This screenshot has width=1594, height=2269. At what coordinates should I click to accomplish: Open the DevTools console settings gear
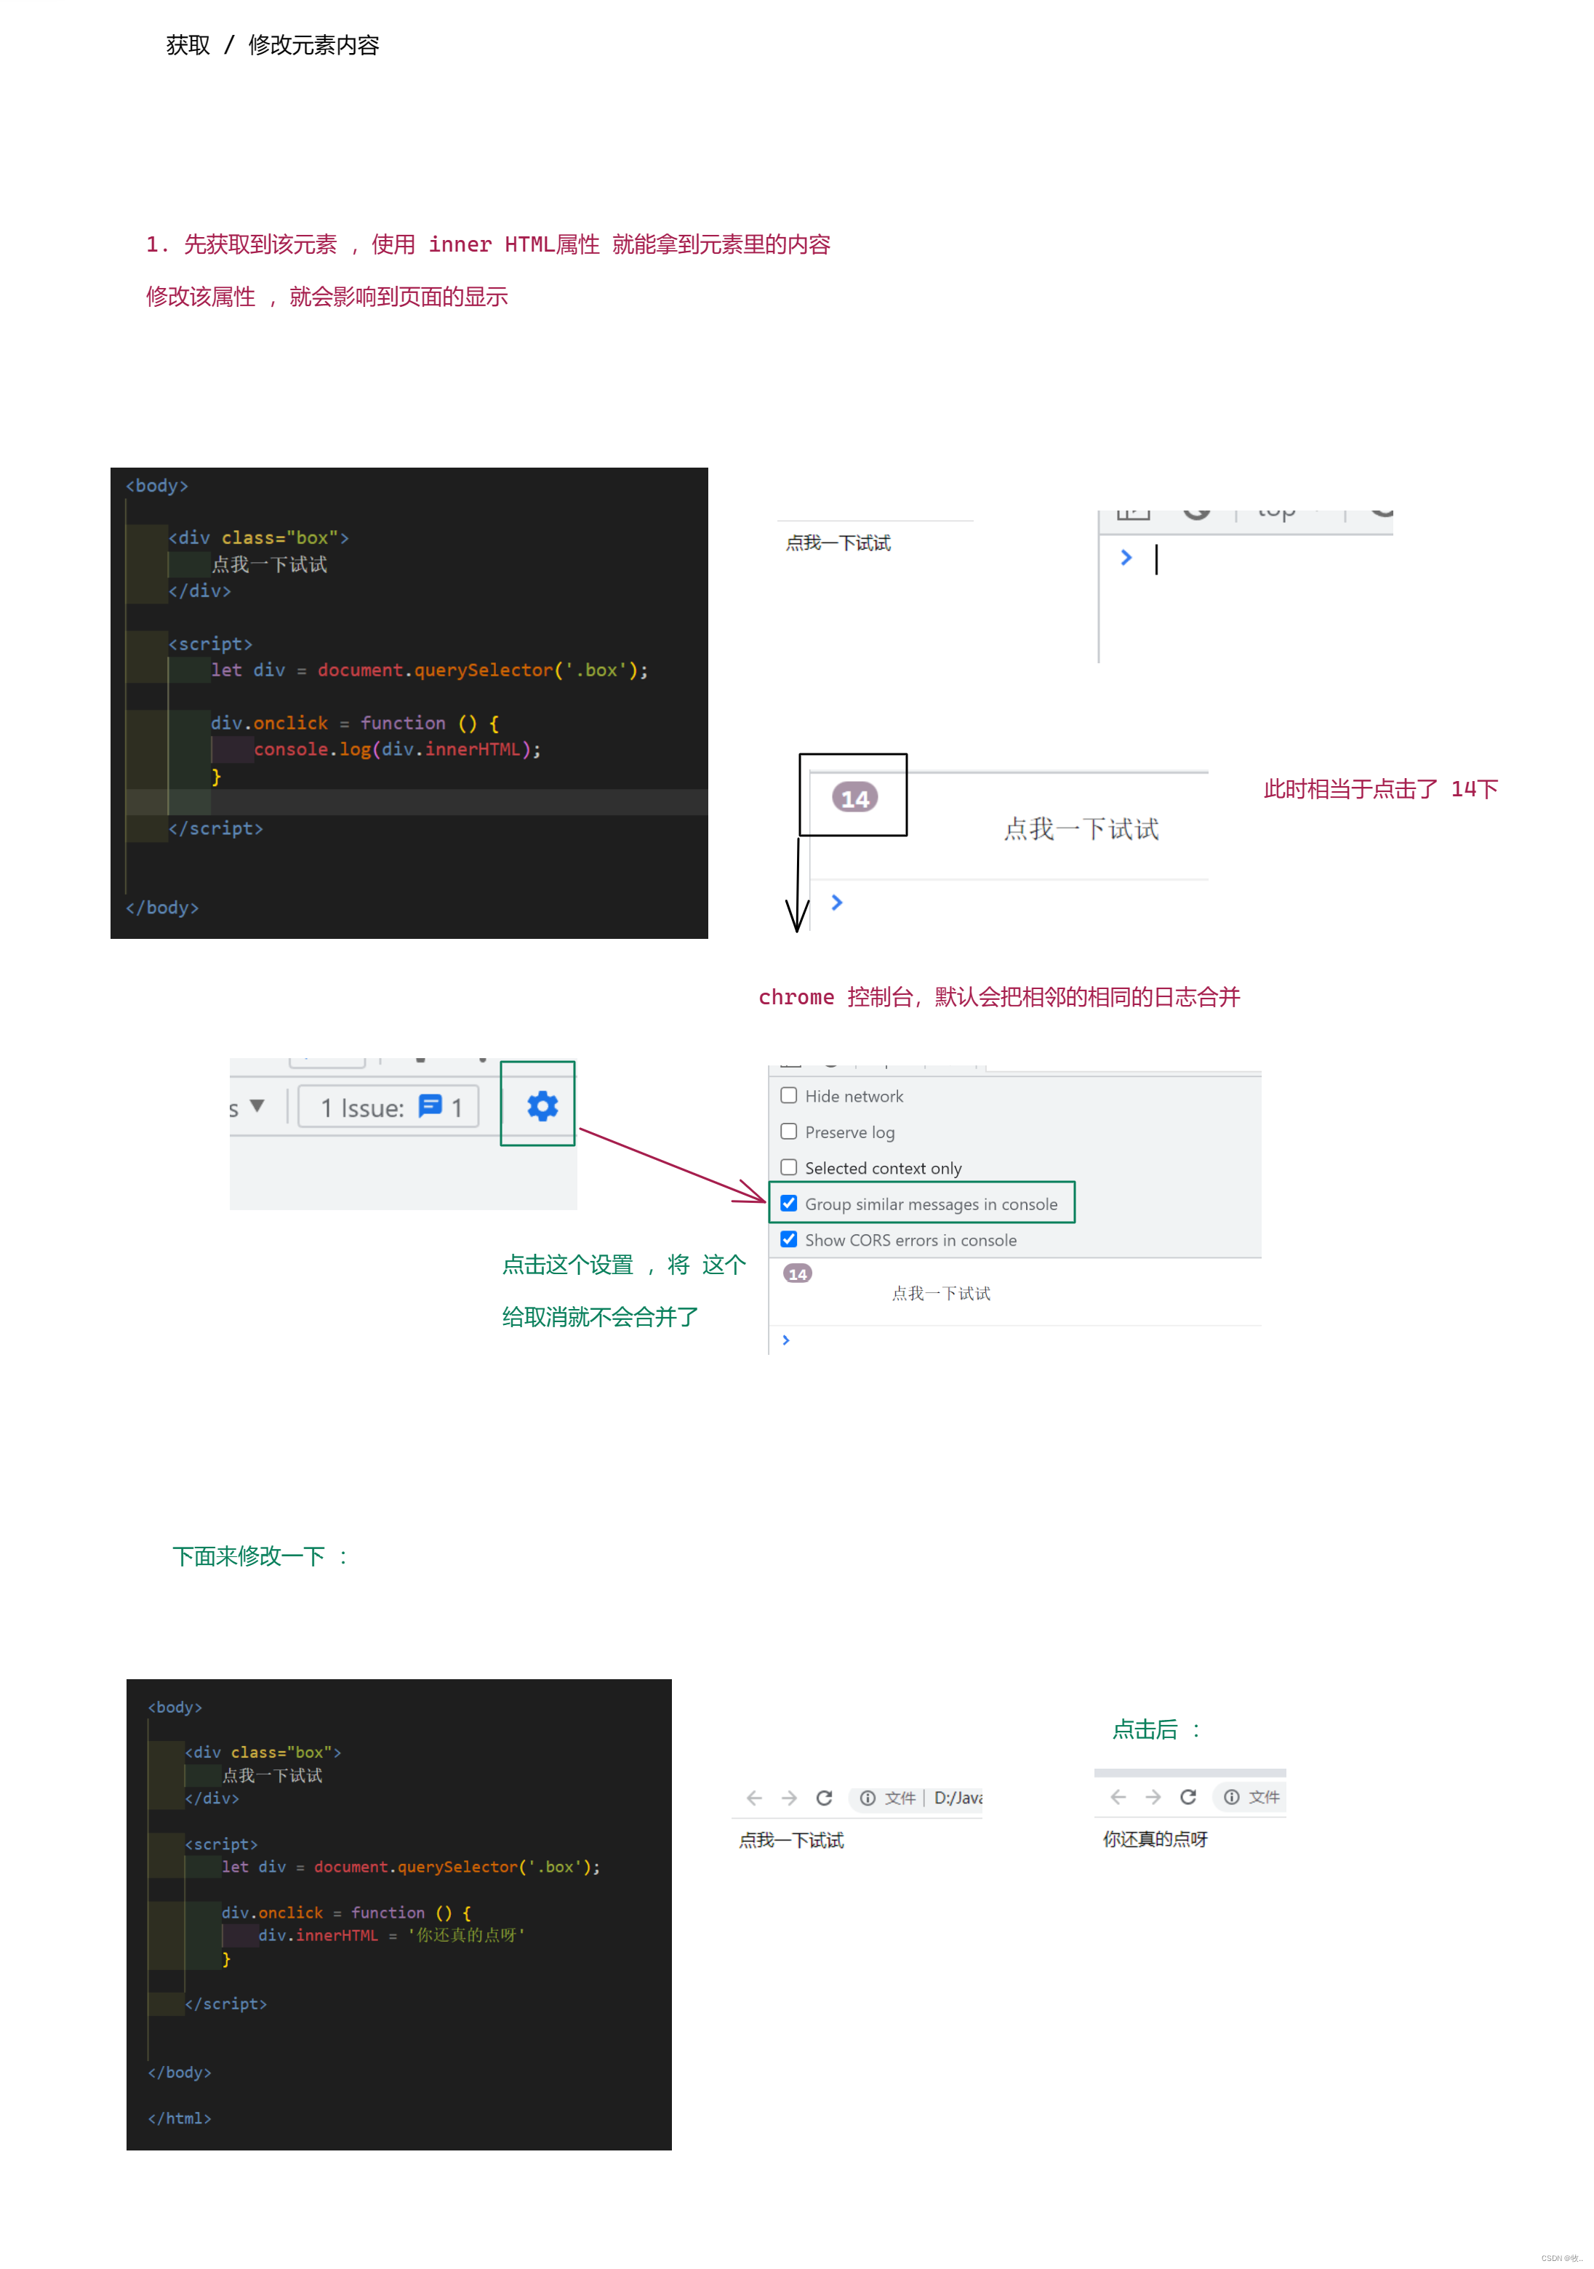tap(542, 1106)
